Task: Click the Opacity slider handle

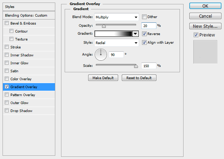Action: coord(104,26)
